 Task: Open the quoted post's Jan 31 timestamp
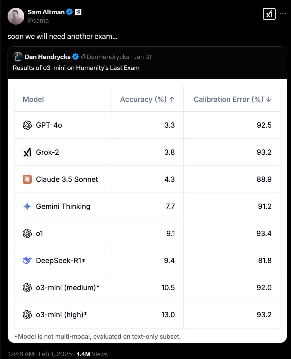point(143,57)
